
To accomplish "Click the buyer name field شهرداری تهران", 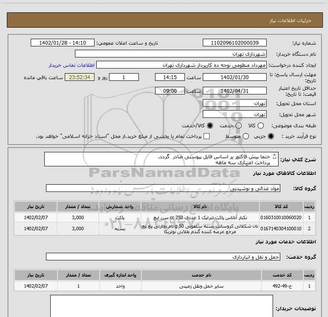I will [171, 54].
